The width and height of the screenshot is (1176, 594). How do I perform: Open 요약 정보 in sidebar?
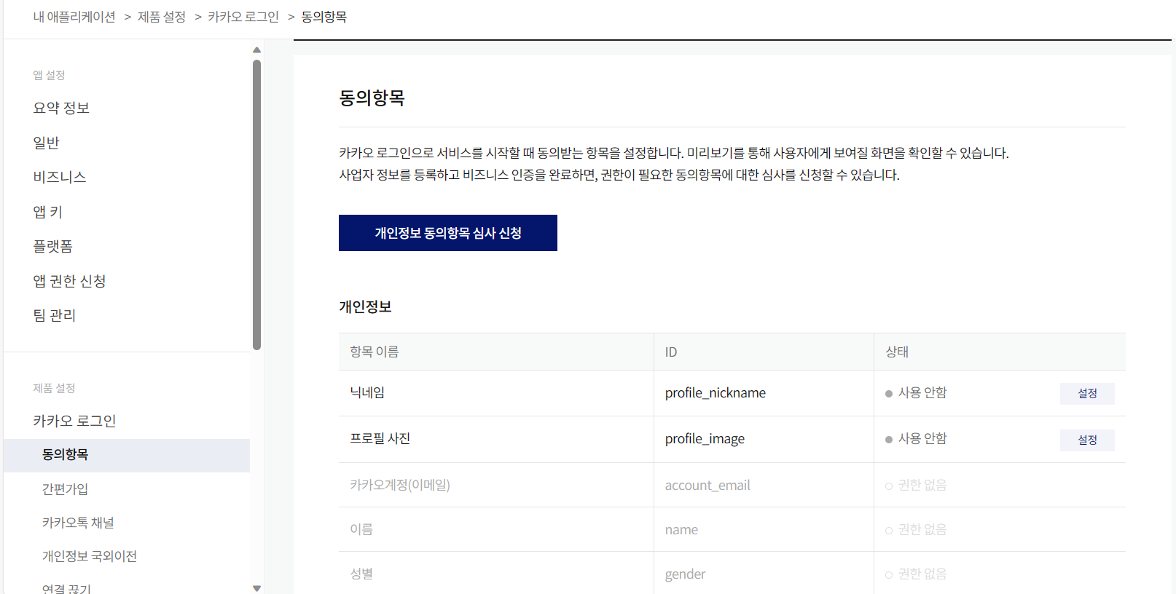point(61,108)
